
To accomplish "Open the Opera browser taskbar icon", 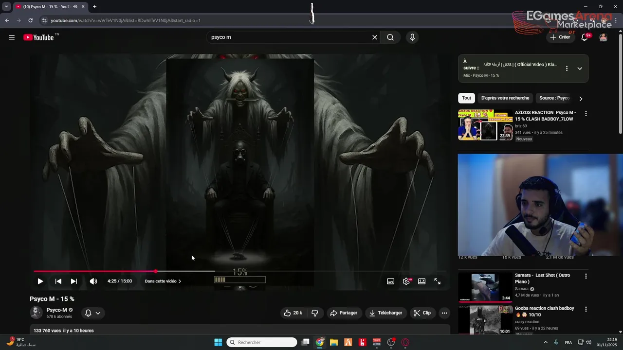I will click(x=405, y=342).
